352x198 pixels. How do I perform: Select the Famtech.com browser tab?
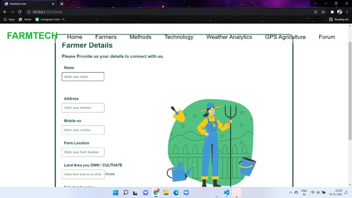pos(29,4)
